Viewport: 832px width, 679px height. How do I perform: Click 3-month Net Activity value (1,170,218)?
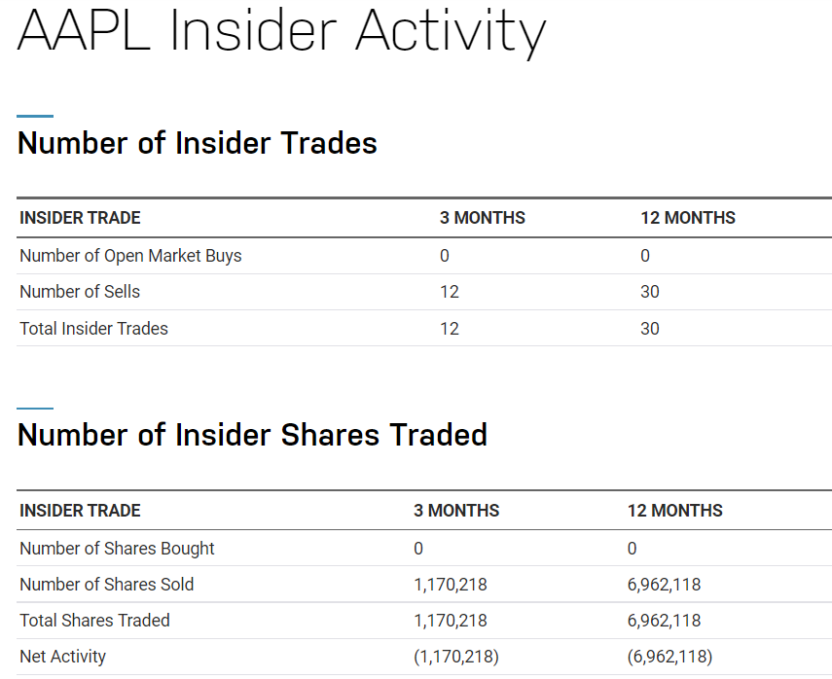pos(456,657)
